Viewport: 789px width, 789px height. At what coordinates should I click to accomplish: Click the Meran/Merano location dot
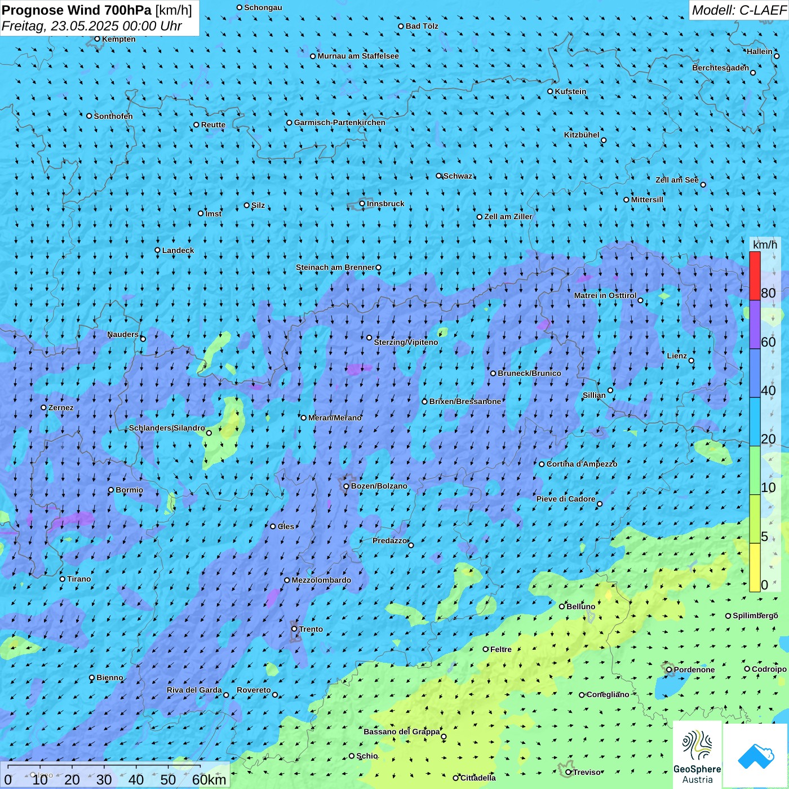click(x=303, y=418)
